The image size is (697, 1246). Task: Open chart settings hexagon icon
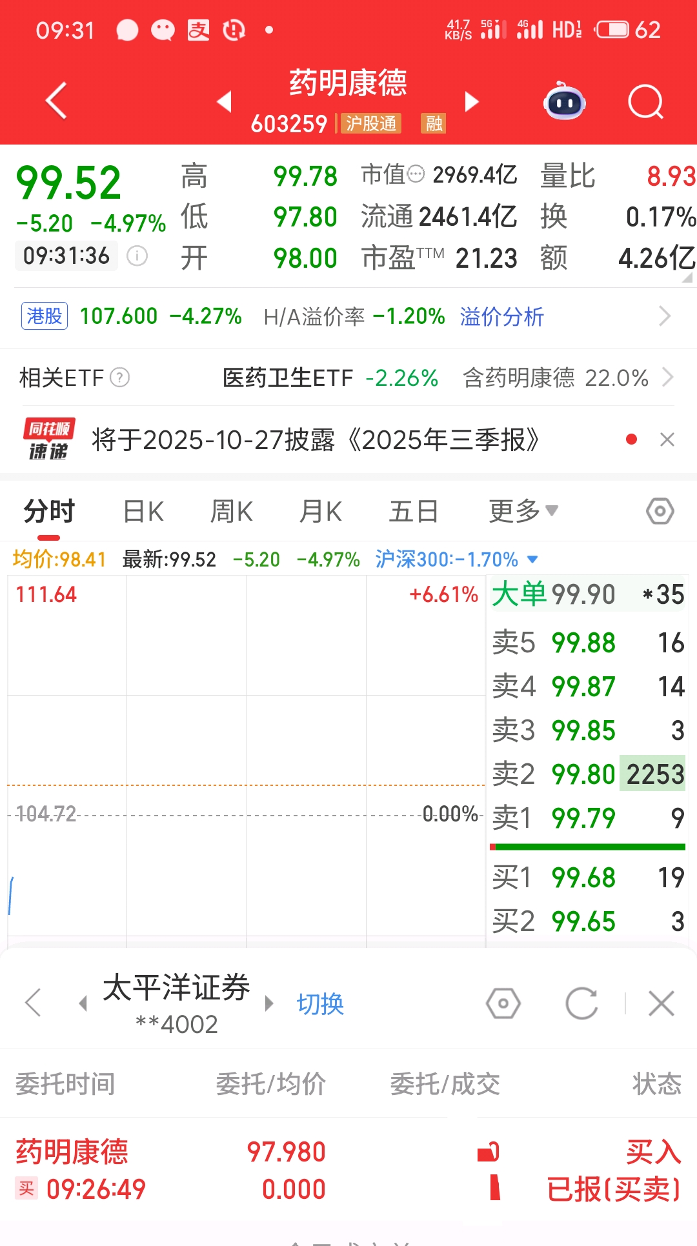point(660,511)
